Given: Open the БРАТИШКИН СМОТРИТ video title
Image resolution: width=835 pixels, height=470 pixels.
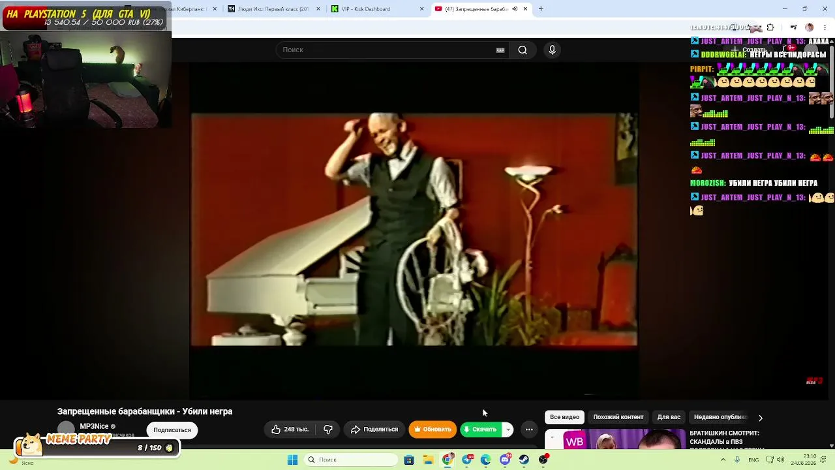Looking at the screenshot, I should tap(725, 437).
